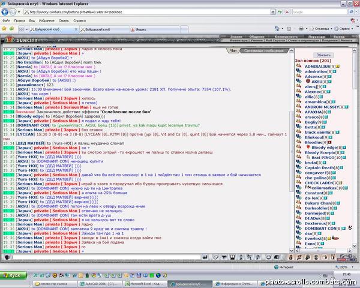Switch to the Яндекс browser tab

(155, 29)
